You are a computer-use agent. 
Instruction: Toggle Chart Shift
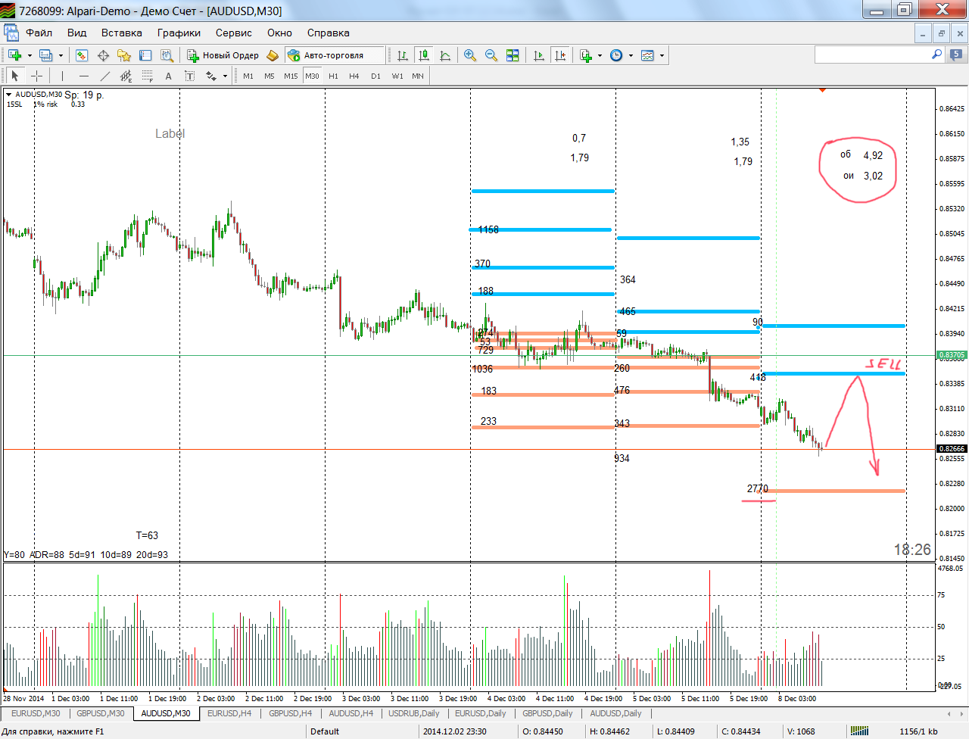tap(560, 55)
